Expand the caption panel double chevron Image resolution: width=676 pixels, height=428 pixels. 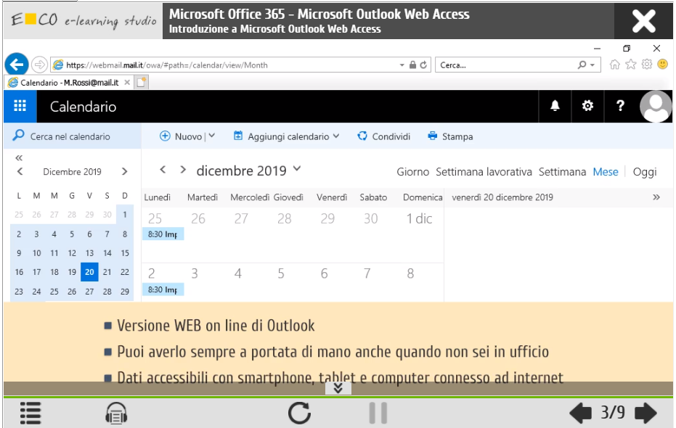tap(338, 388)
